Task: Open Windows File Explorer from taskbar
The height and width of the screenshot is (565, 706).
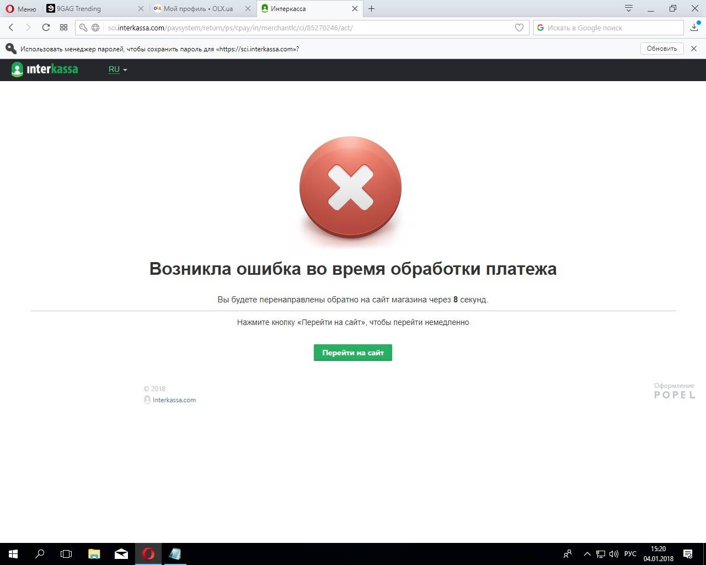Action: [x=94, y=554]
